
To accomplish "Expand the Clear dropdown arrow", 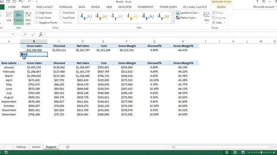I will coord(225,23).
